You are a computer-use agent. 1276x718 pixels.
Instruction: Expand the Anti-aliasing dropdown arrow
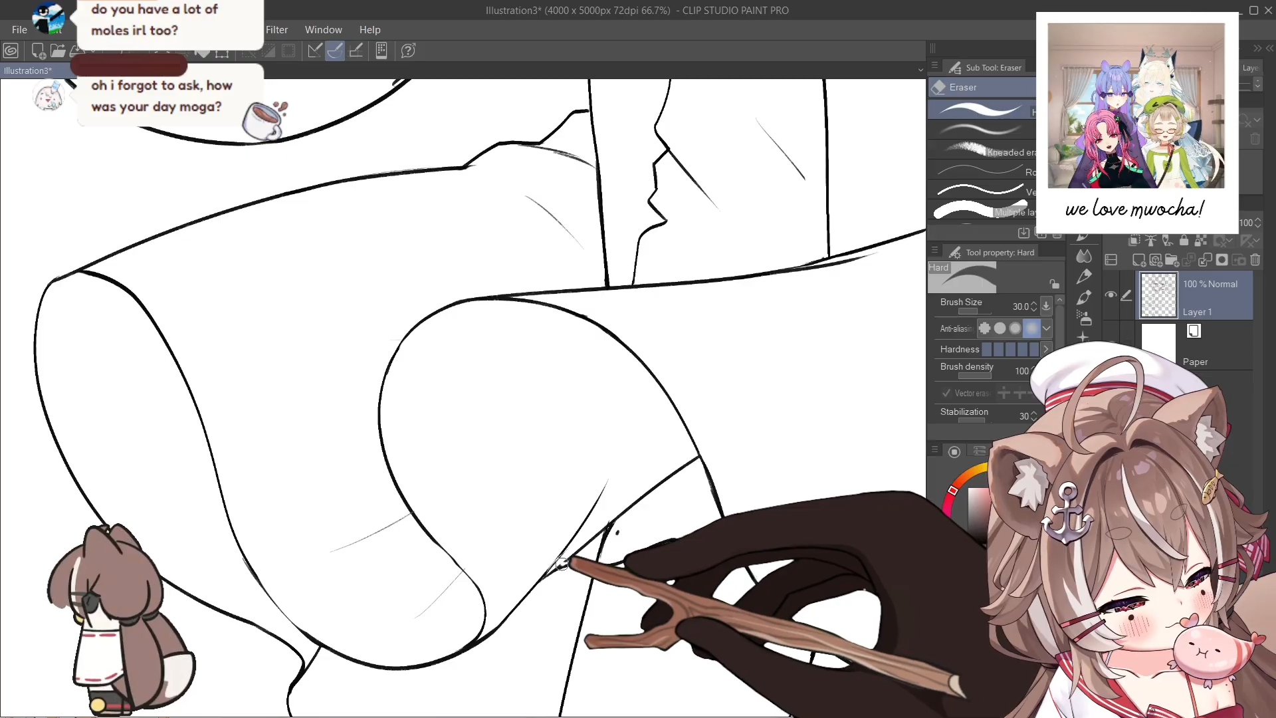(x=1046, y=328)
